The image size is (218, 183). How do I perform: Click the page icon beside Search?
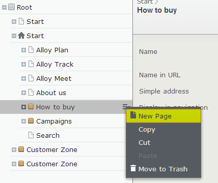(31, 135)
